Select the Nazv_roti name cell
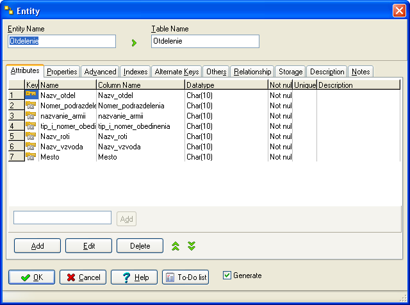410x305 pixels. (67, 136)
